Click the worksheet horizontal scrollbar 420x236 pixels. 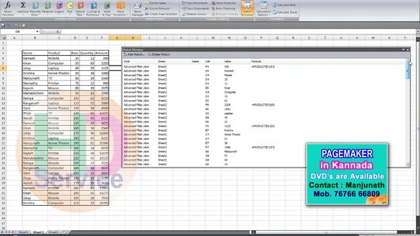326,232
